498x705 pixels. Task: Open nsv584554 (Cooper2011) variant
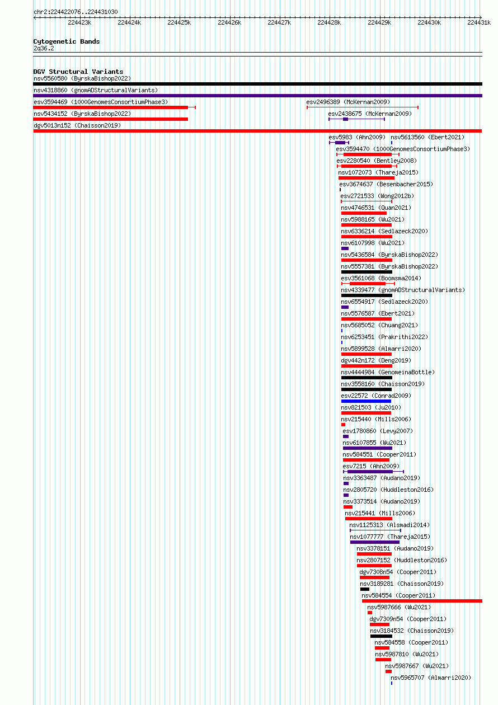coord(398,595)
